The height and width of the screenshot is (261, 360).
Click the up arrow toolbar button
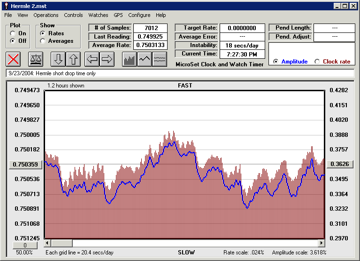click(x=73, y=59)
